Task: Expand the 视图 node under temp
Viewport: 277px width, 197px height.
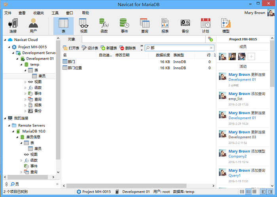Action: coord(25,82)
